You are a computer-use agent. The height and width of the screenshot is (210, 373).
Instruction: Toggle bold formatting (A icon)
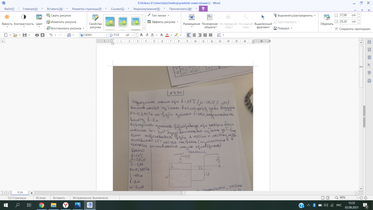pyautogui.click(x=141, y=35)
